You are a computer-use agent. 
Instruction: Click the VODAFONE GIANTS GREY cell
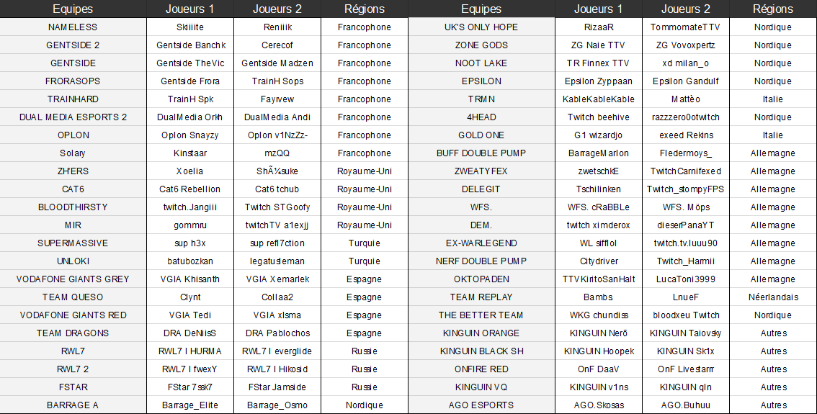(73, 279)
